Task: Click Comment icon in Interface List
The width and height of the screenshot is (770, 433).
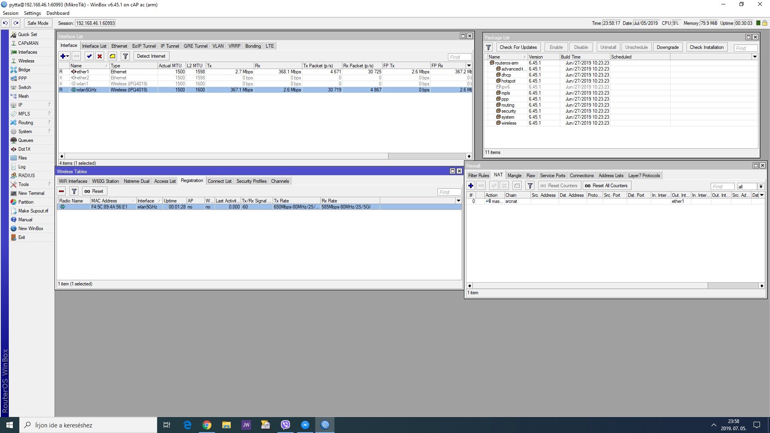Action: pyautogui.click(x=113, y=56)
